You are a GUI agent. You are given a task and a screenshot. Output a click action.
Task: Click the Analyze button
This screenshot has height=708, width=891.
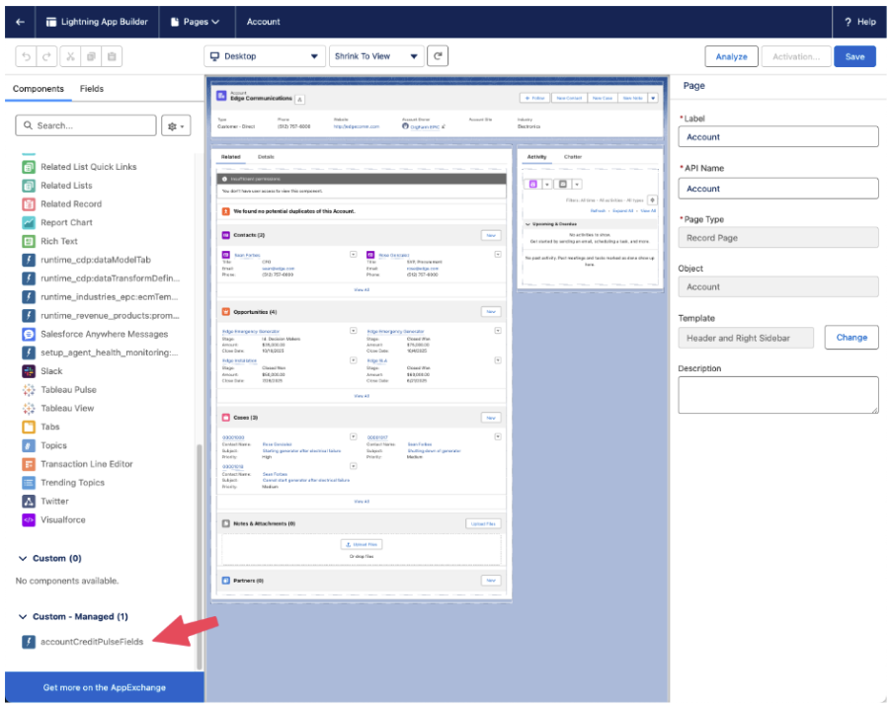click(731, 56)
